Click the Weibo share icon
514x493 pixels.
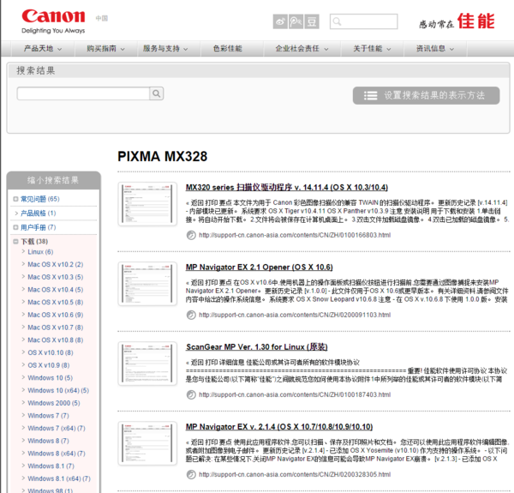[x=281, y=21]
